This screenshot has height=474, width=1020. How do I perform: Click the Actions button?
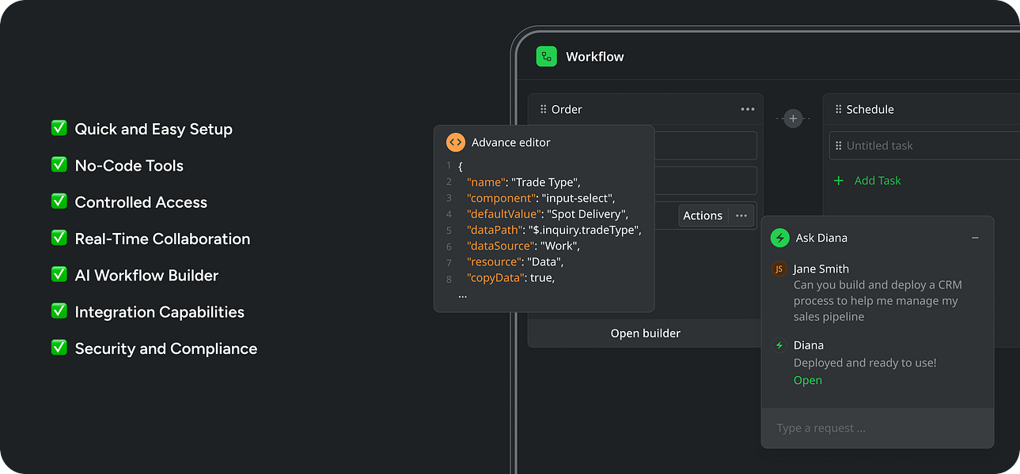tap(703, 215)
